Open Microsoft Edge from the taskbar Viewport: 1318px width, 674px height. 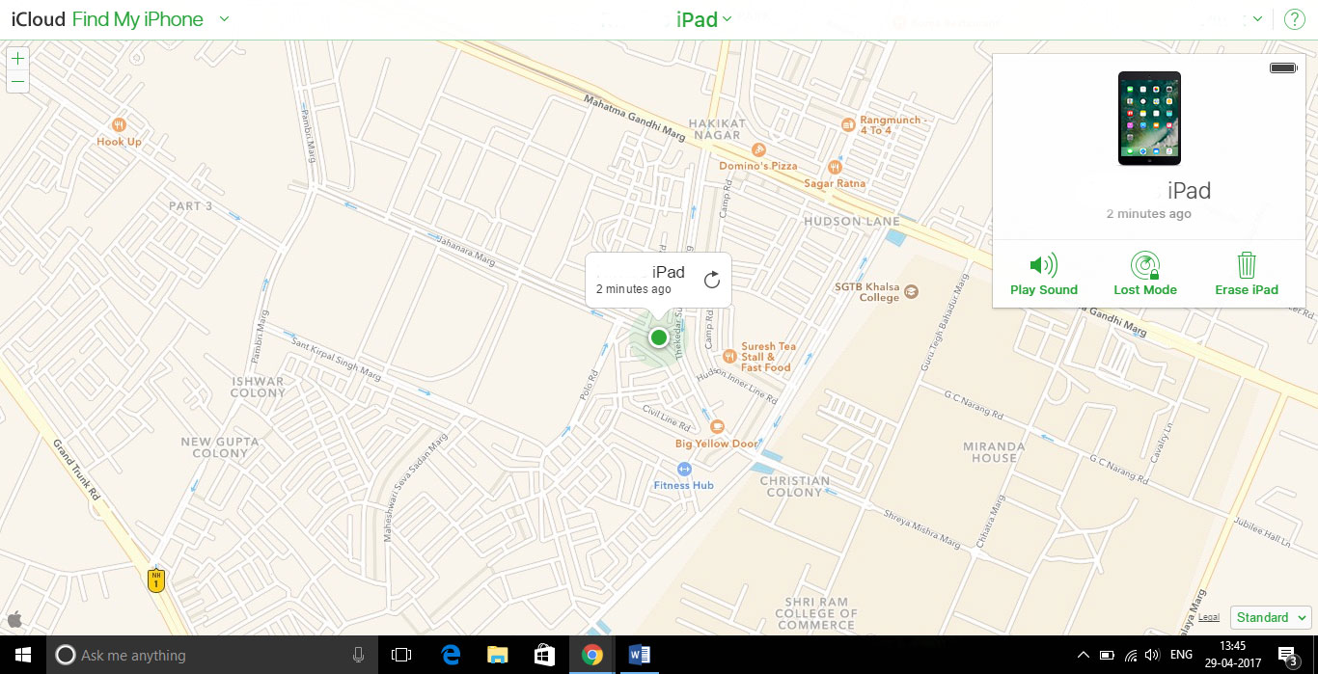tap(451, 655)
